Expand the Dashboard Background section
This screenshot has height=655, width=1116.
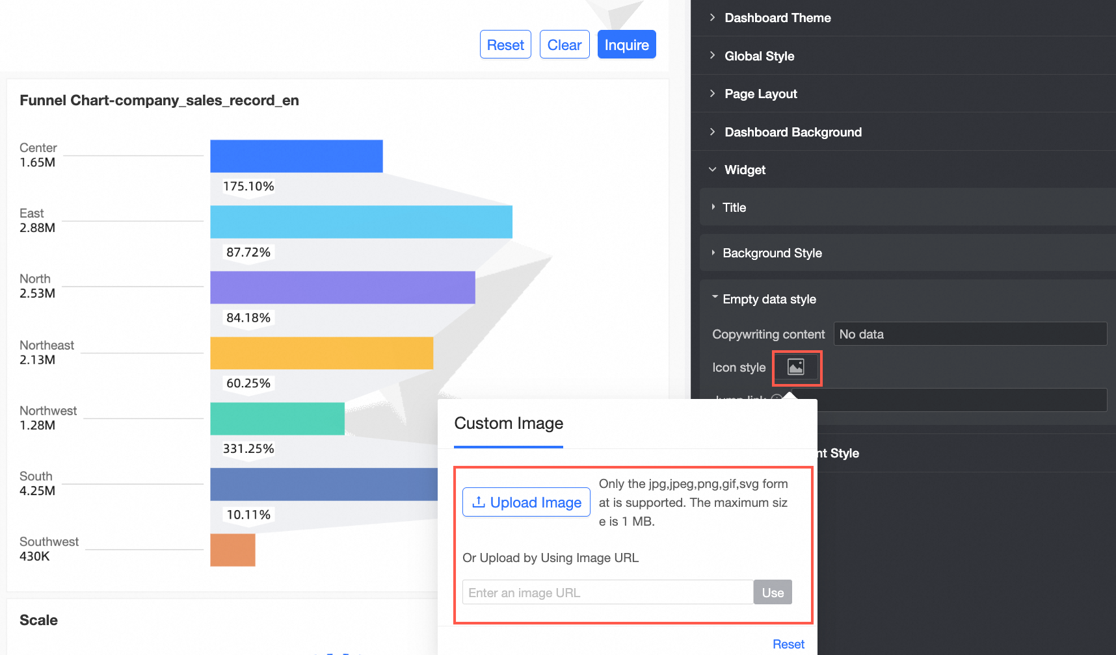pyautogui.click(x=792, y=132)
